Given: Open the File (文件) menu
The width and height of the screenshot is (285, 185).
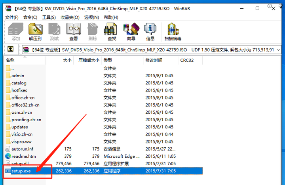Looking at the screenshot, I should tap(12, 17).
